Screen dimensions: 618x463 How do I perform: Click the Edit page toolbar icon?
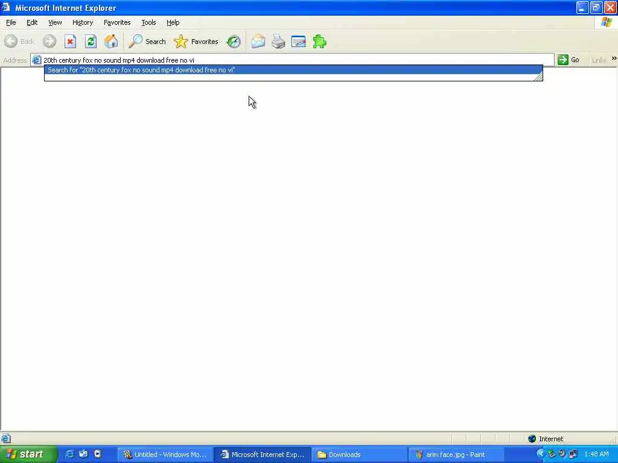tap(298, 42)
